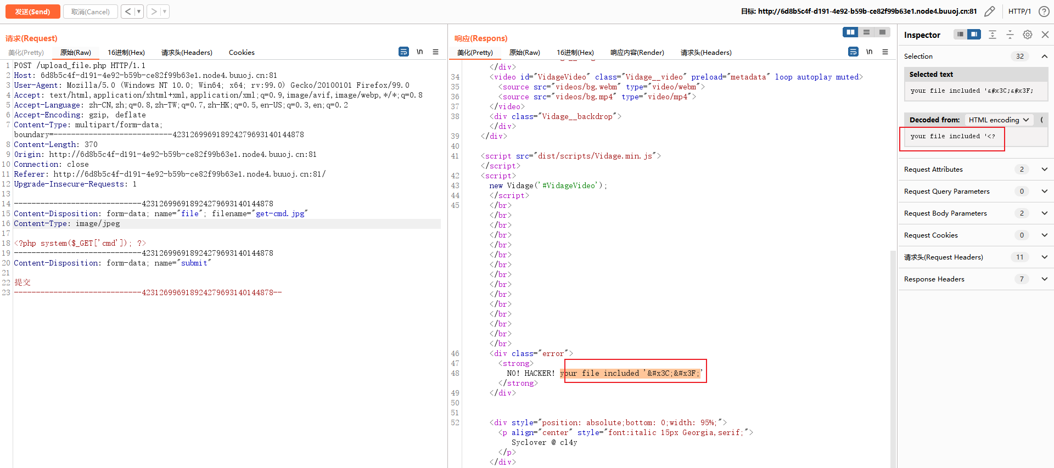The width and height of the screenshot is (1054, 468).
Task: Open response 16进制(Hex) tab
Action: 575,53
